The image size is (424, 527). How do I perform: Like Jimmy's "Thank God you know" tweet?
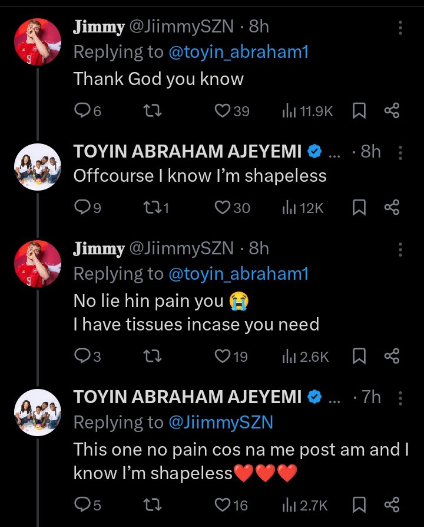pyautogui.click(x=223, y=111)
